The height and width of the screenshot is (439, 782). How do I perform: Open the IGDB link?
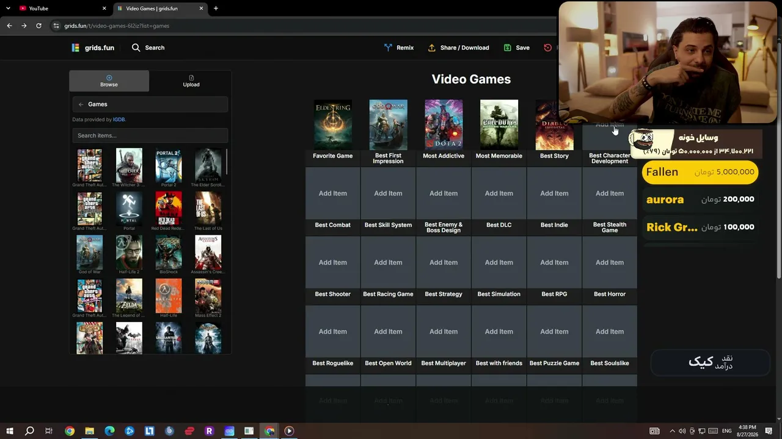click(119, 120)
